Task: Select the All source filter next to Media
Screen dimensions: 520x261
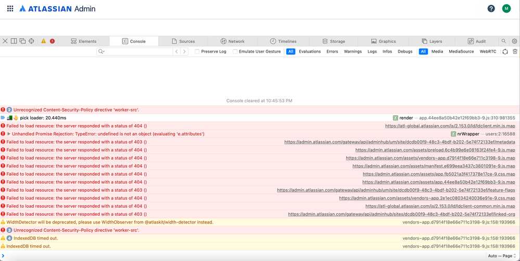Action: [x=423, y=52]
